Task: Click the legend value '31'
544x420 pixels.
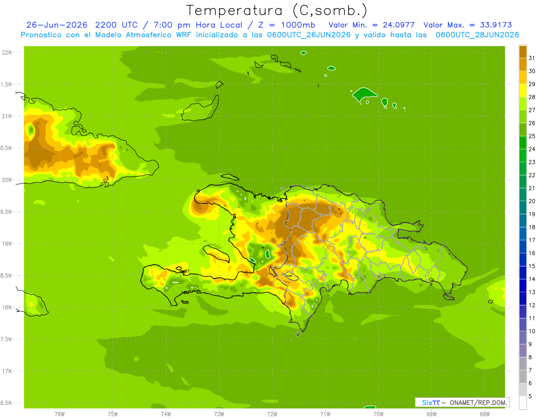Action: point(532,58)
